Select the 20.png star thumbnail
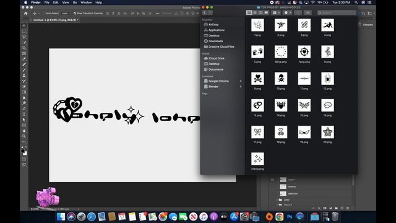Image resolution: width=396 pixels, height=223 pixels. 327,132
